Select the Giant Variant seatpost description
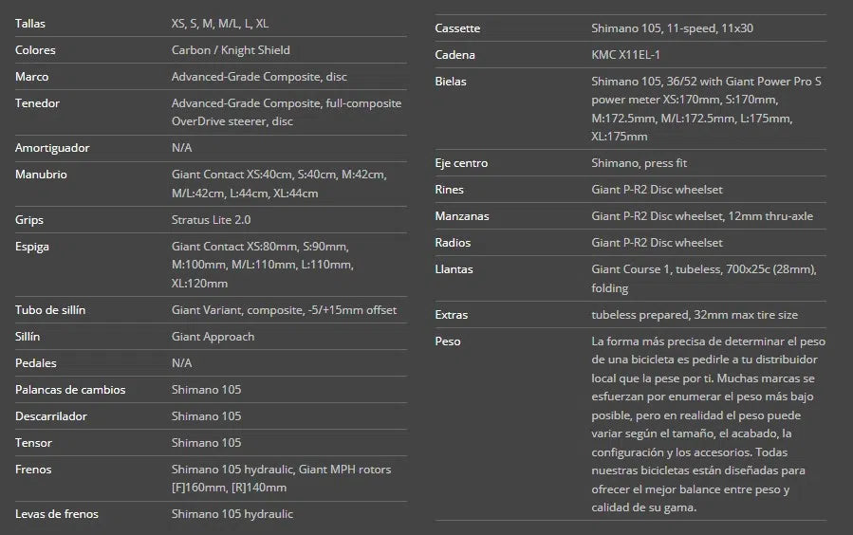This screenshot has height=535, width=853. pos(284,310)
